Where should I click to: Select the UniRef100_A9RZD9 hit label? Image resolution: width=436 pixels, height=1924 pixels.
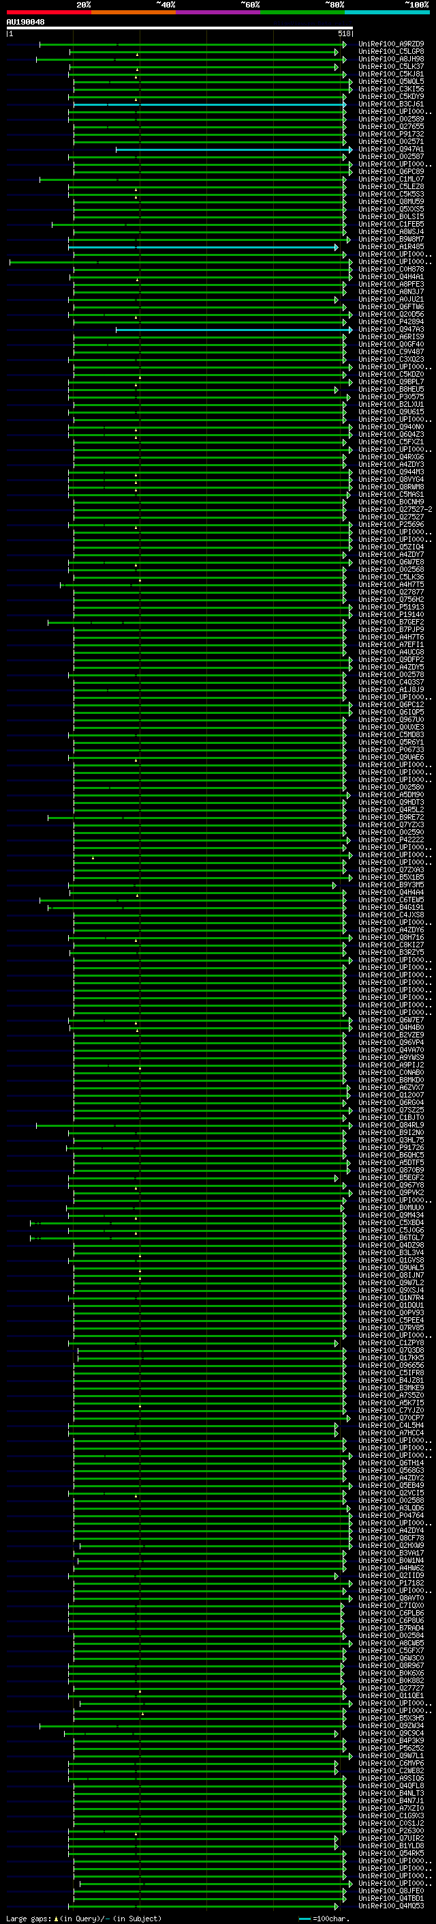[391, 44]
